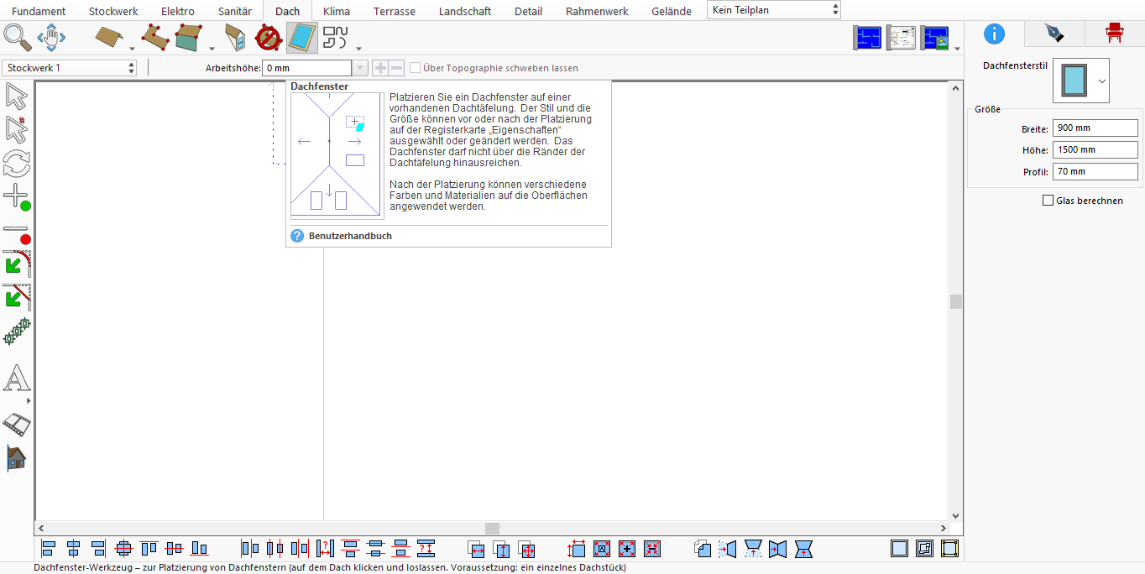Screen dimensions: 1145x574
Task: Click the Profil input field
Action: pyautogui.click(x=1095, y=172)
